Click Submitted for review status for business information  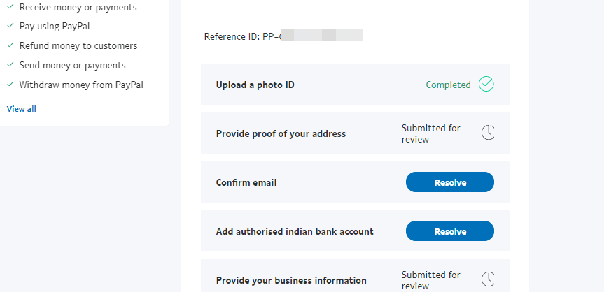point(430,280)
